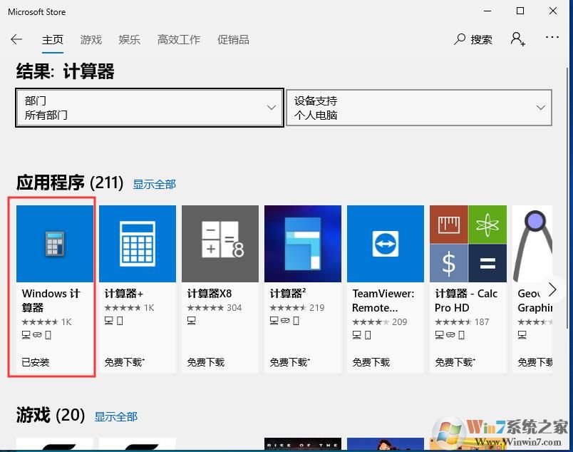Select the 计算器+ calculator app icon
573x452 pixels.
tap(137, 242)
